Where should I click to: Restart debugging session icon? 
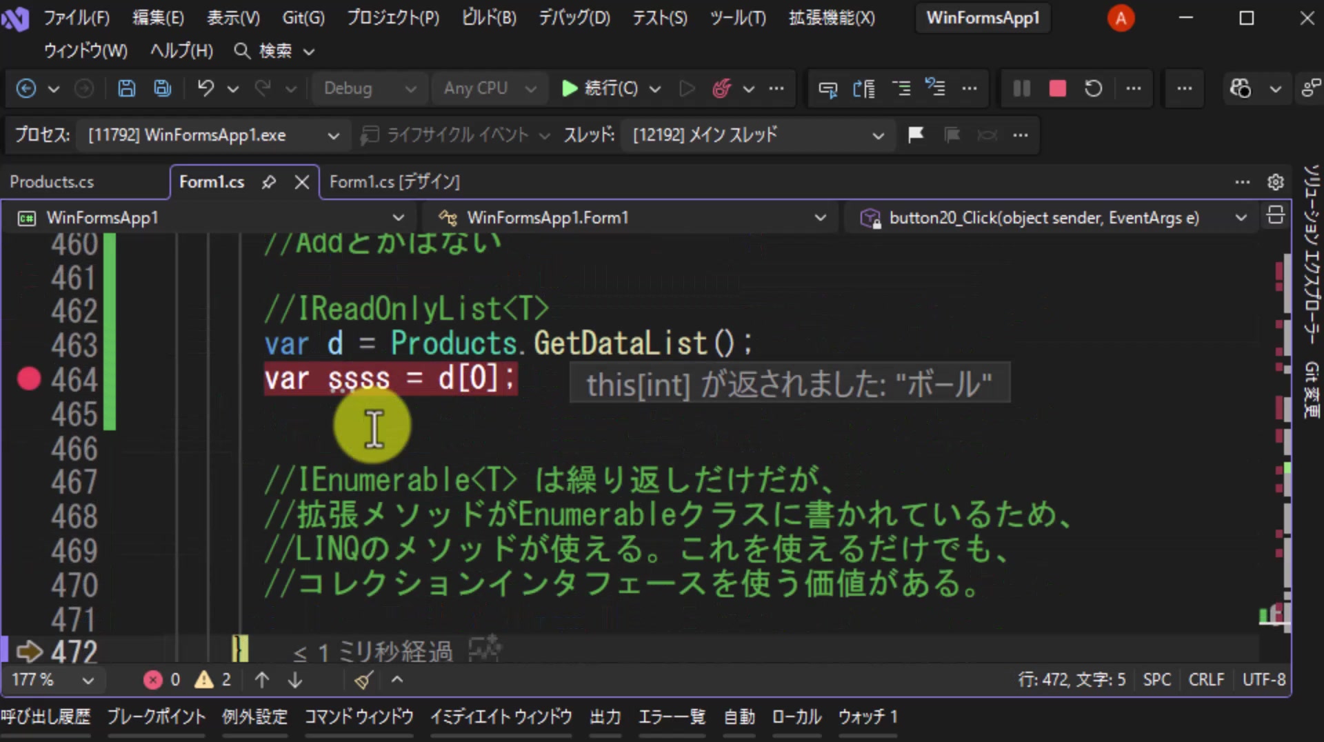click(1093, 88)
